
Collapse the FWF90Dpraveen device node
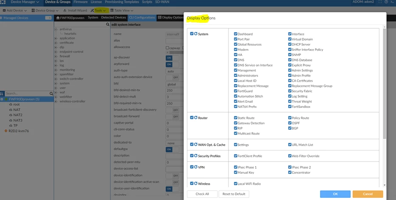[2, 99]
